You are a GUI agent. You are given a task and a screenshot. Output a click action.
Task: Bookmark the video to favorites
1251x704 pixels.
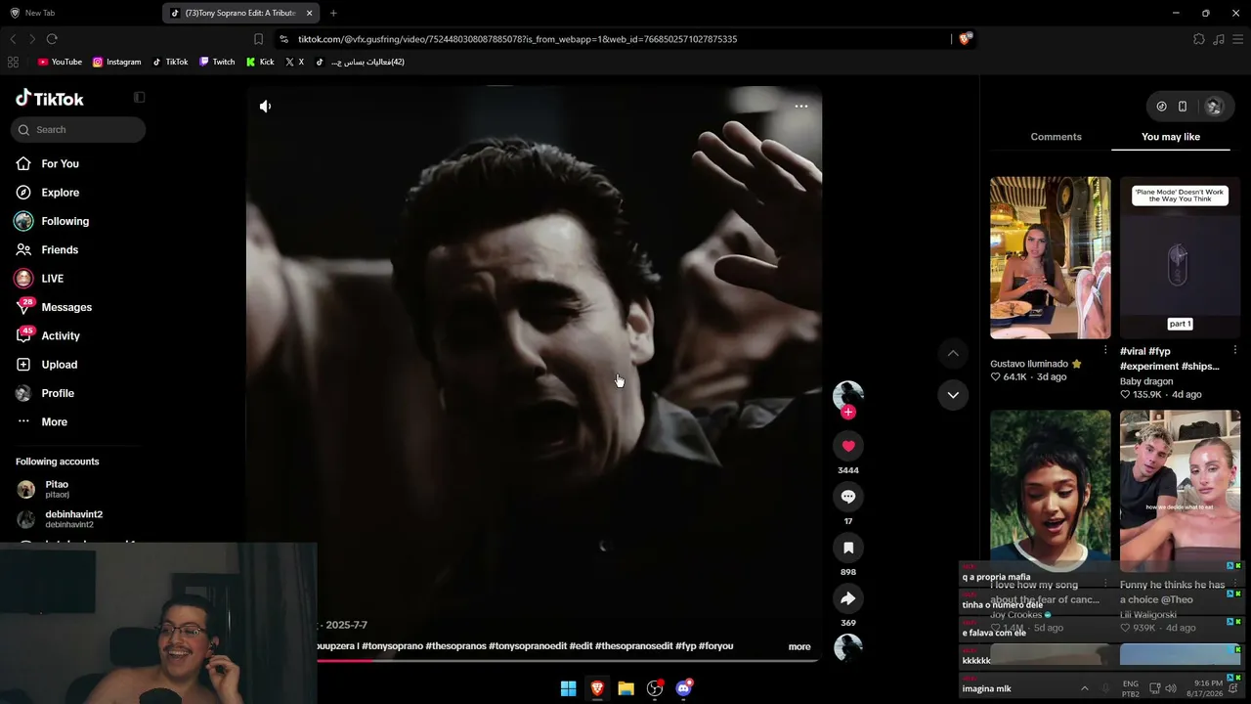coord(848,548)
